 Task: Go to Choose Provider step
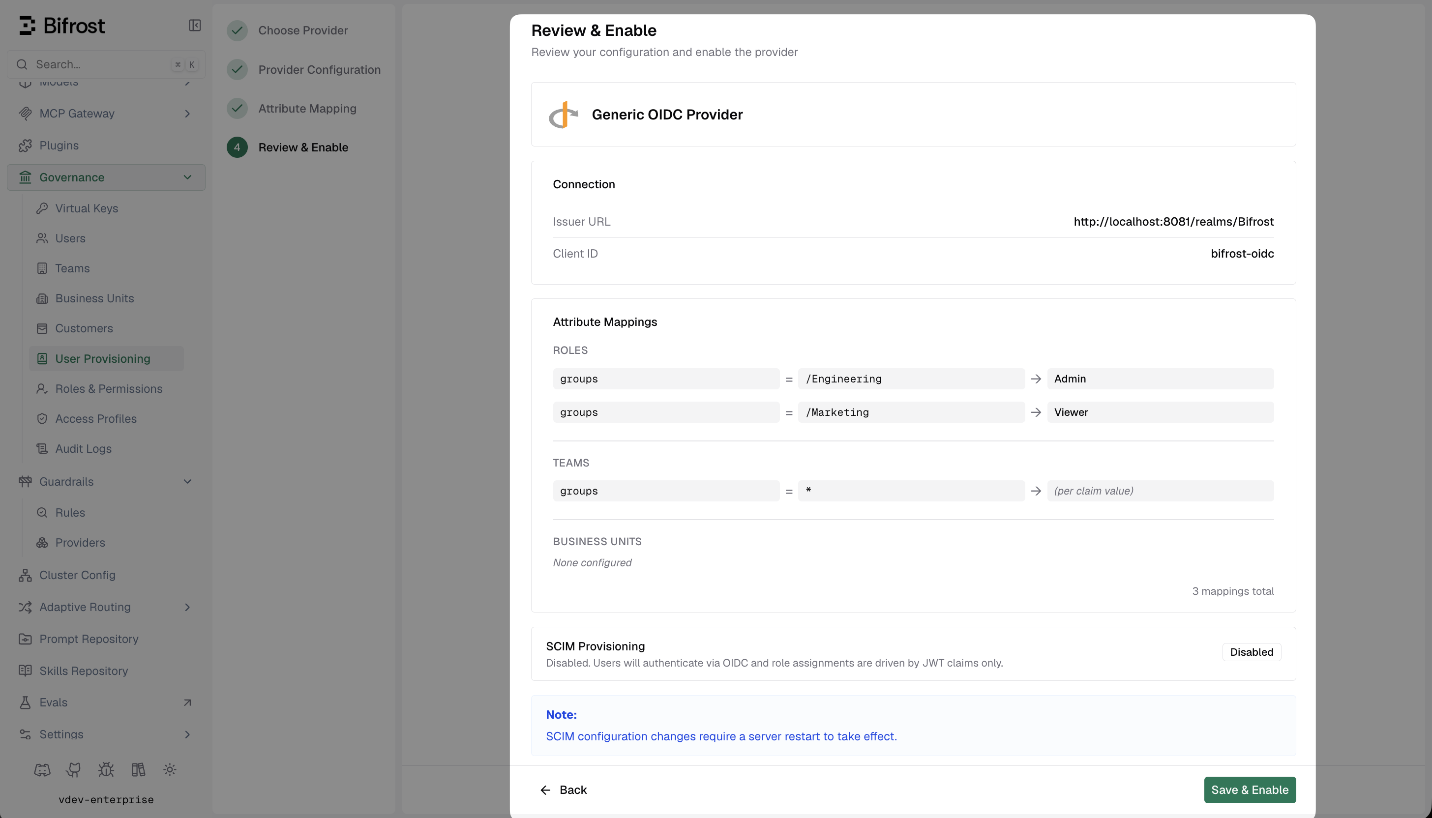pos(288,30)
